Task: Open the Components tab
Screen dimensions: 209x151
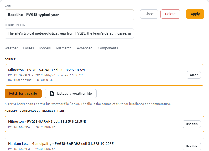Action: click(x=108, y=48)
